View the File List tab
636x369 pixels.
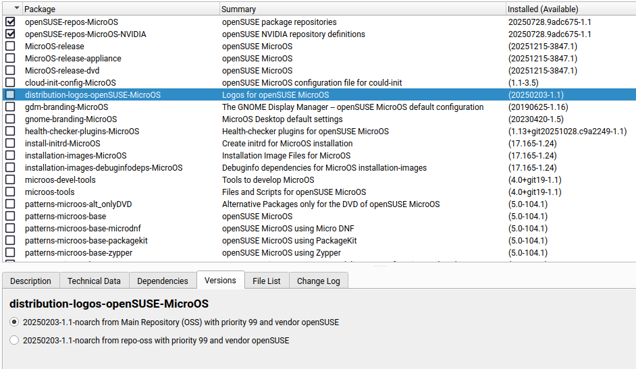click(267, 281)
